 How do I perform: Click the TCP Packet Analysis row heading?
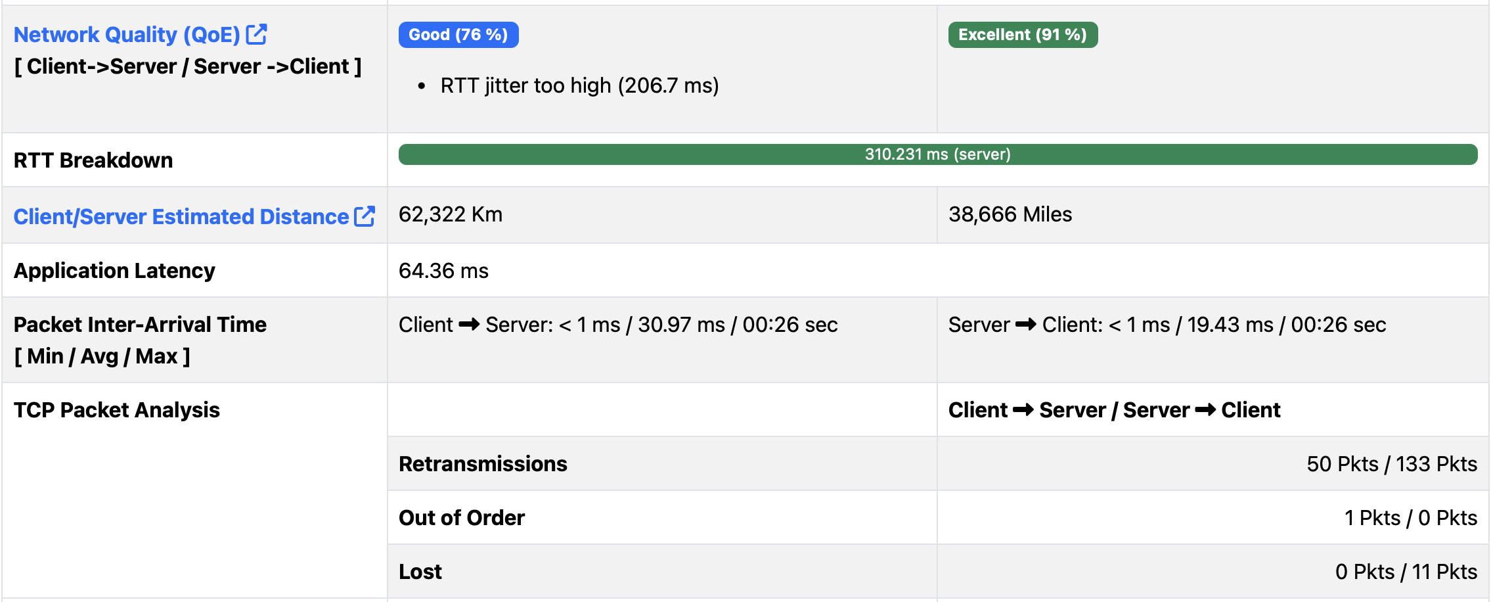[117, 410]
